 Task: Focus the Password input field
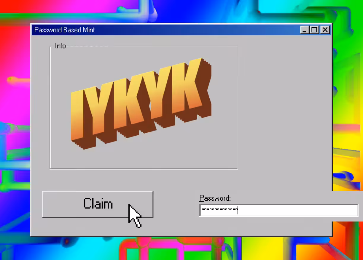pos(279,210)
